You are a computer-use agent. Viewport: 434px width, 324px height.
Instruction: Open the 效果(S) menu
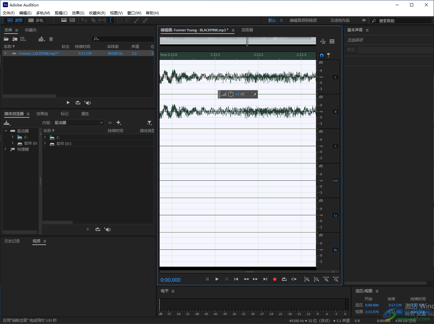pos(78,13)
